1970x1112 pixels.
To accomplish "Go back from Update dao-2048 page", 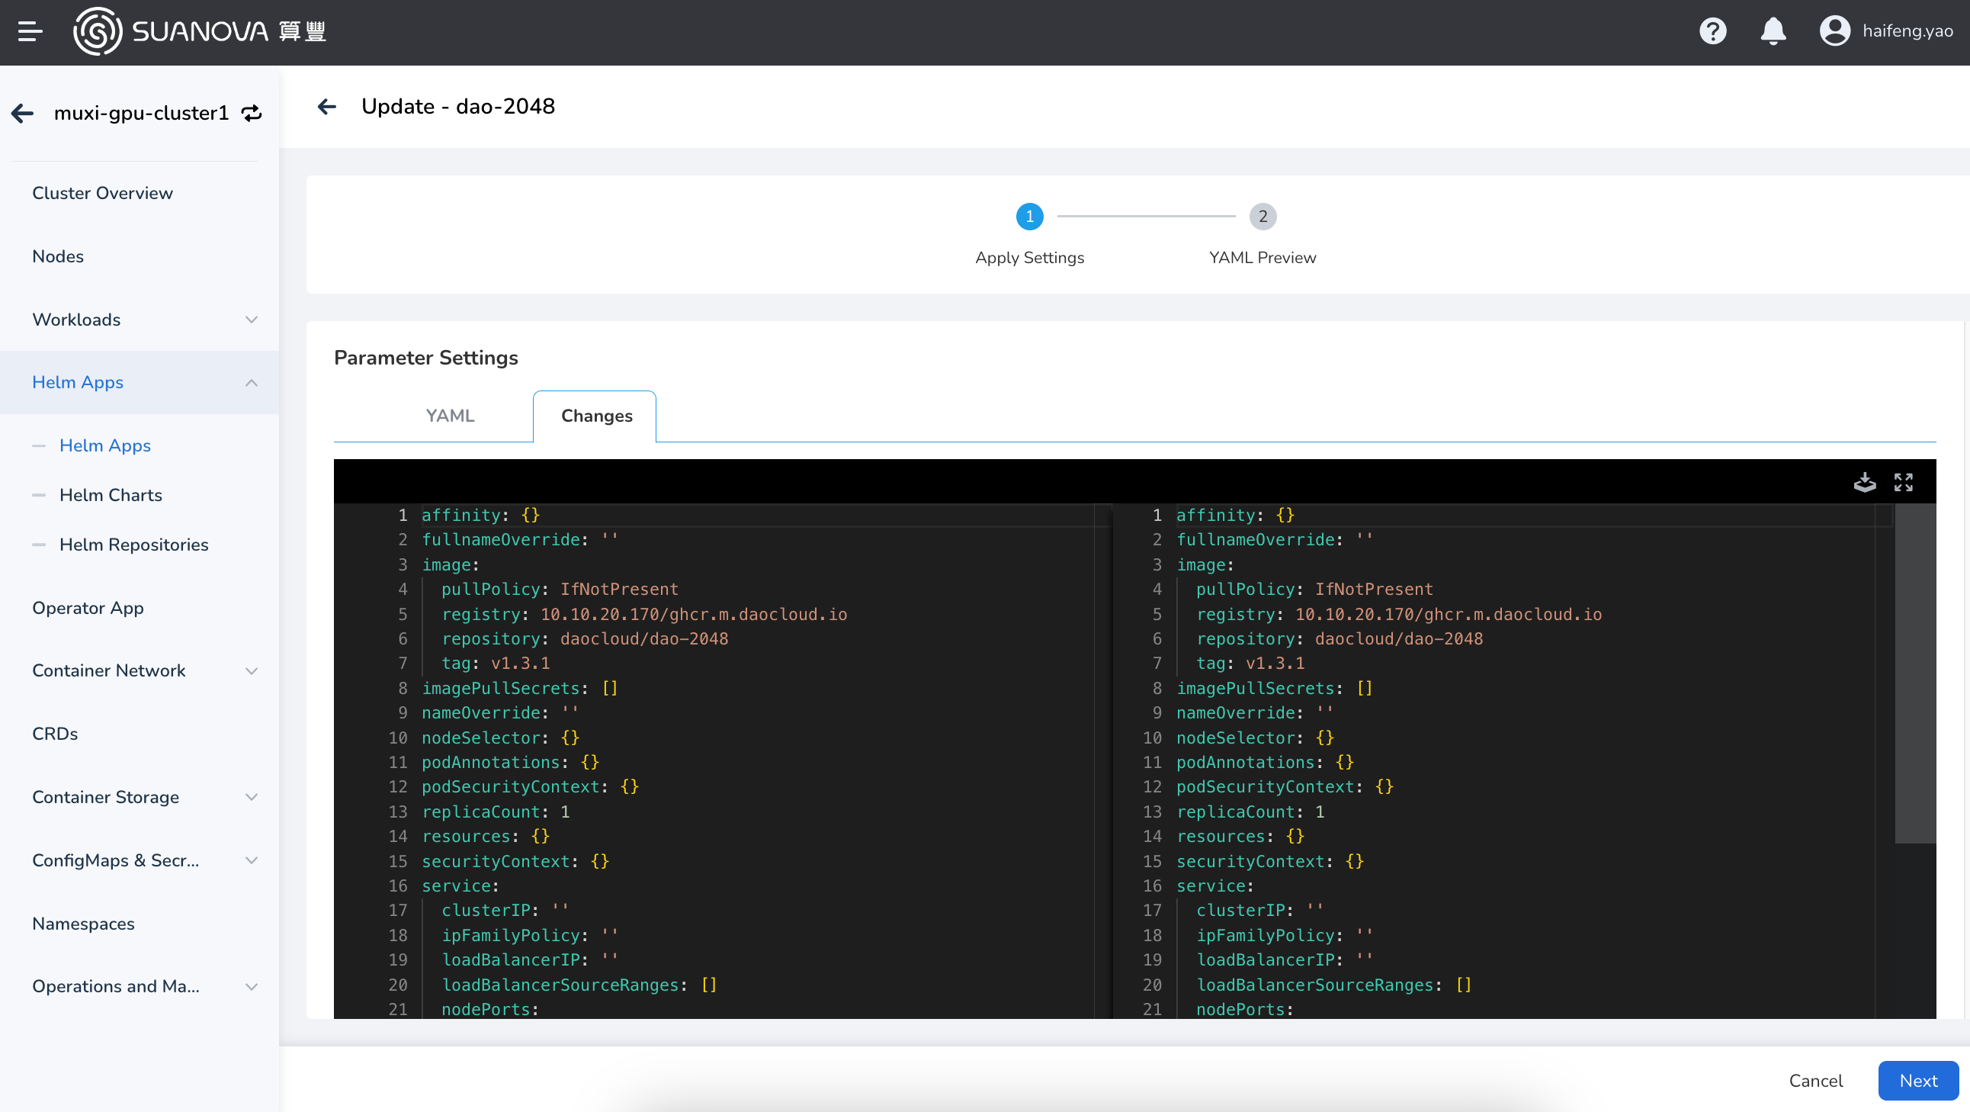I will click(327, 106).
